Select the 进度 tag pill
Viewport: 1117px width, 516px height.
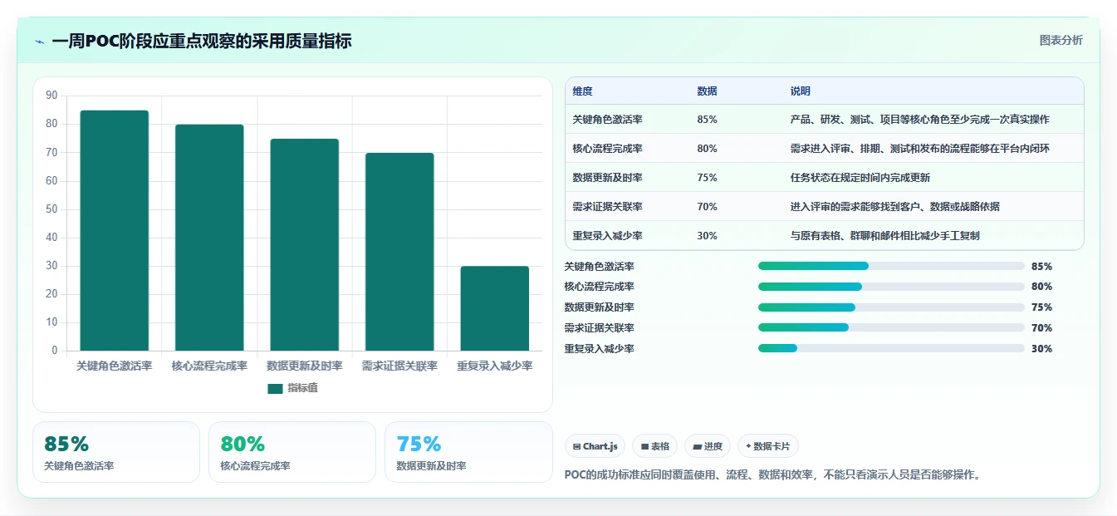708,446
